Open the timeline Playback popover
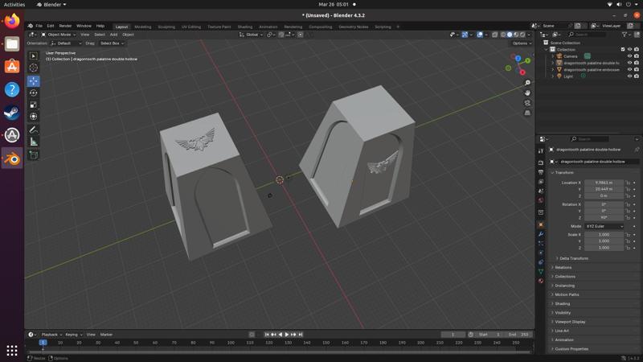This screenshot has height=362, width=643. (x=51, y=335)
